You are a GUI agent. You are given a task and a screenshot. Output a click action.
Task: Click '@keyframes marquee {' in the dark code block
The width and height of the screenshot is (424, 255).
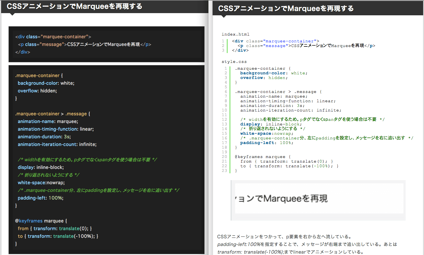pos(41,221)
